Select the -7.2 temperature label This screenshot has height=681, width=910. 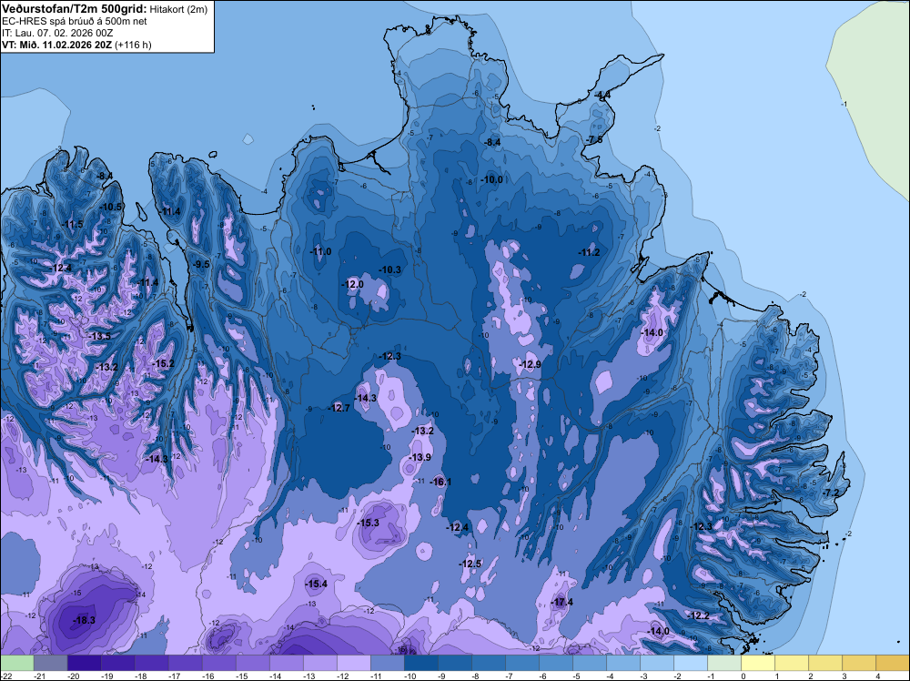pyautogui.click(x=831, y=493)
